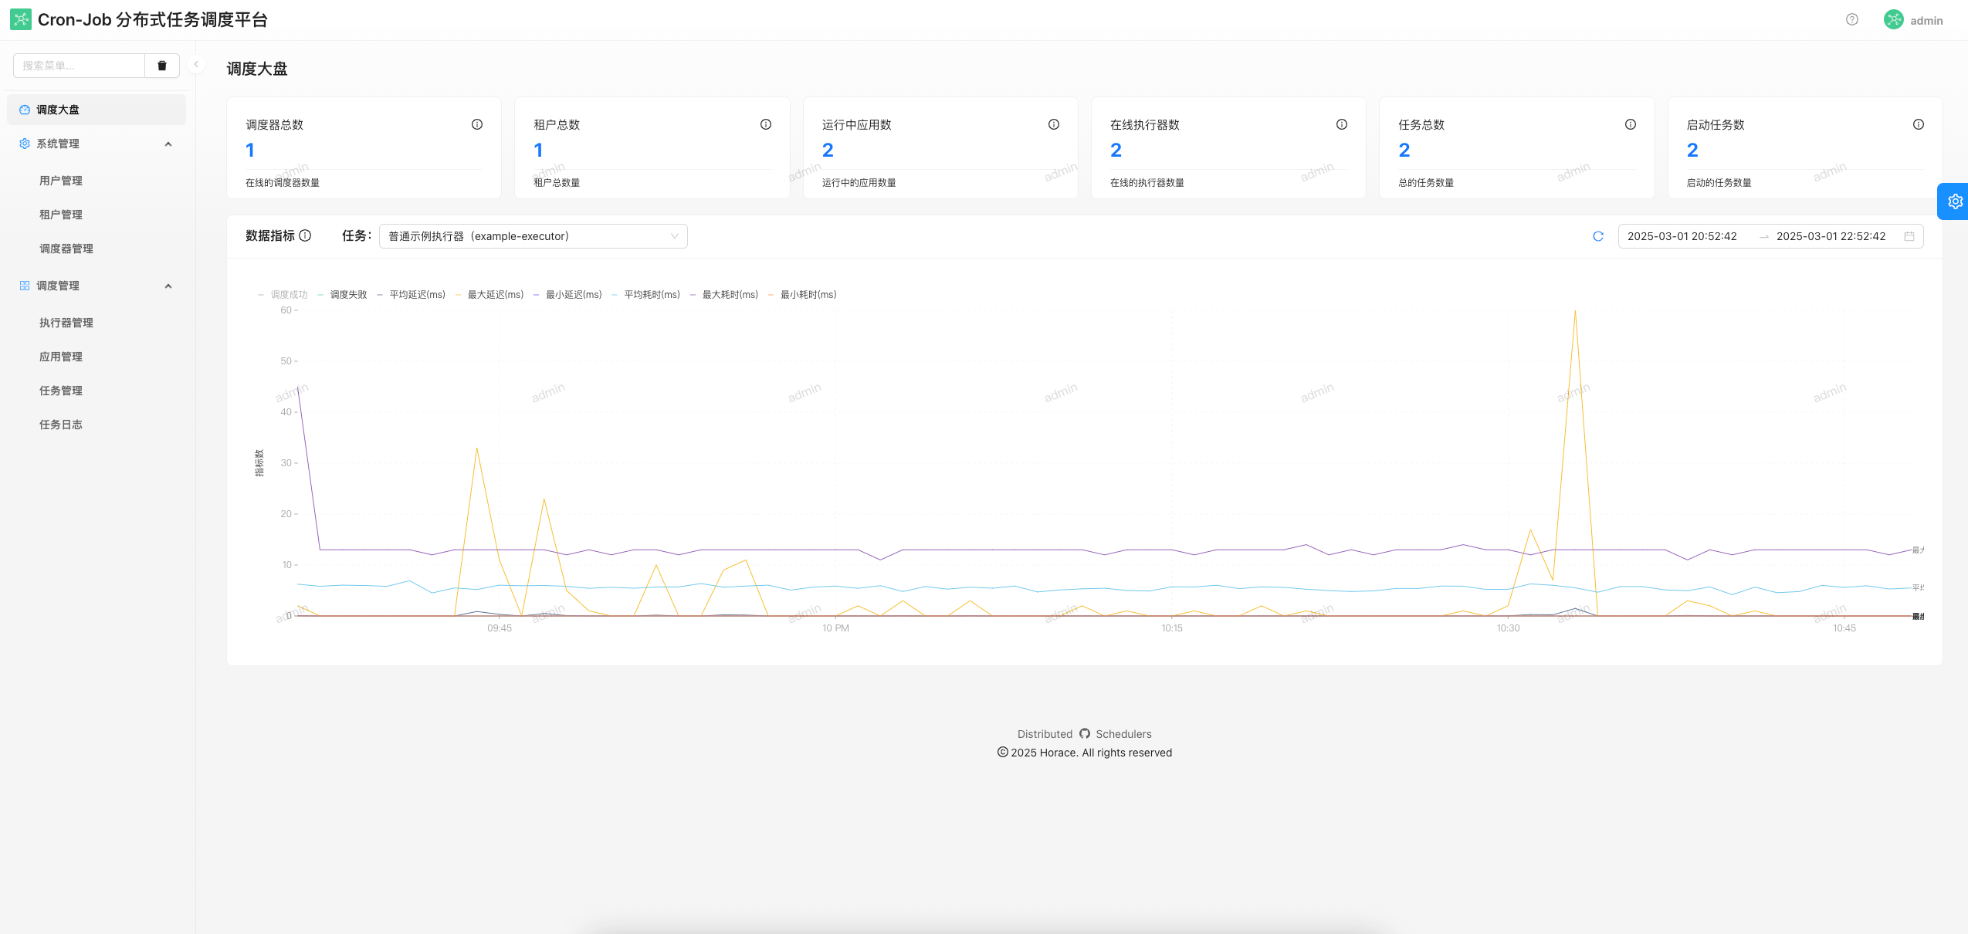Screen dimensions: 1968x934
Task: Click the 数据指标 info icon
Action: [x=305, y=235]
